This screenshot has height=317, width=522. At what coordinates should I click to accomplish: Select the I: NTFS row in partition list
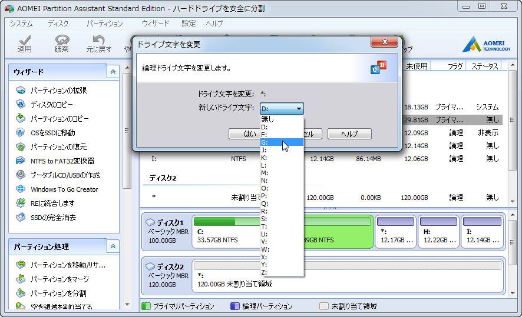click(x=322, y=159)
